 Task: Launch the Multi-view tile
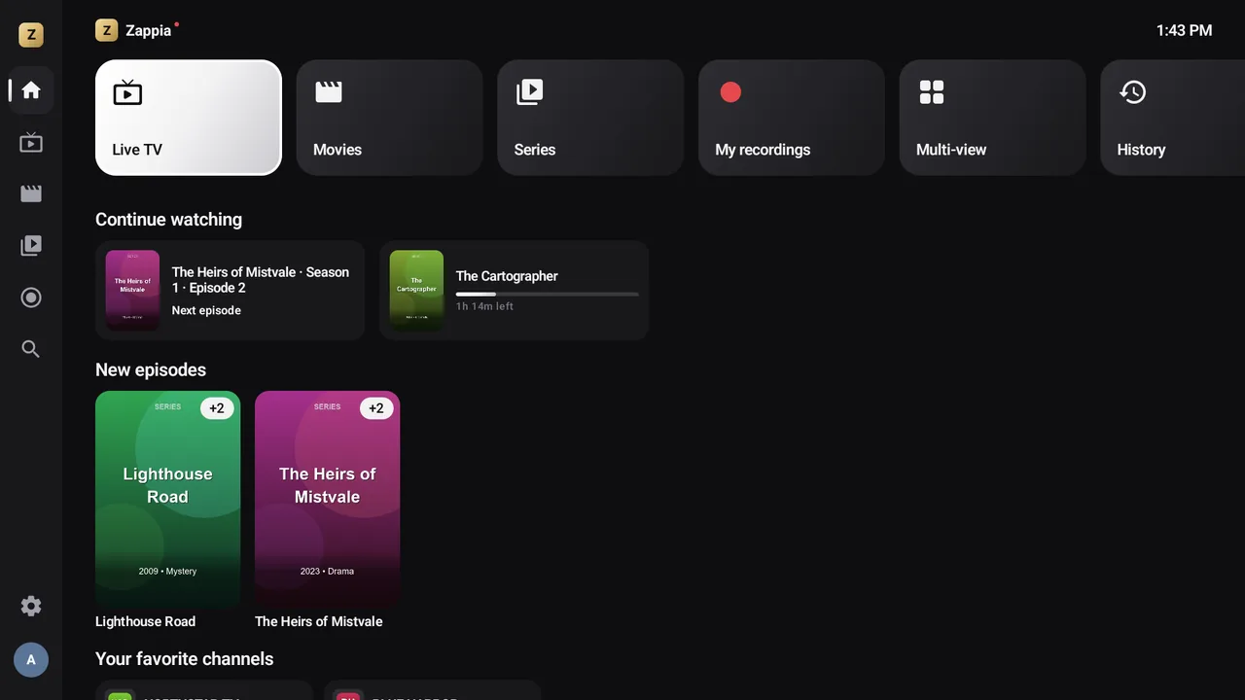(x=992, y=118)
